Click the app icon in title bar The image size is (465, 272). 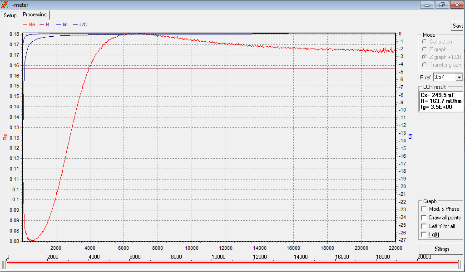(x=5, y=5)
